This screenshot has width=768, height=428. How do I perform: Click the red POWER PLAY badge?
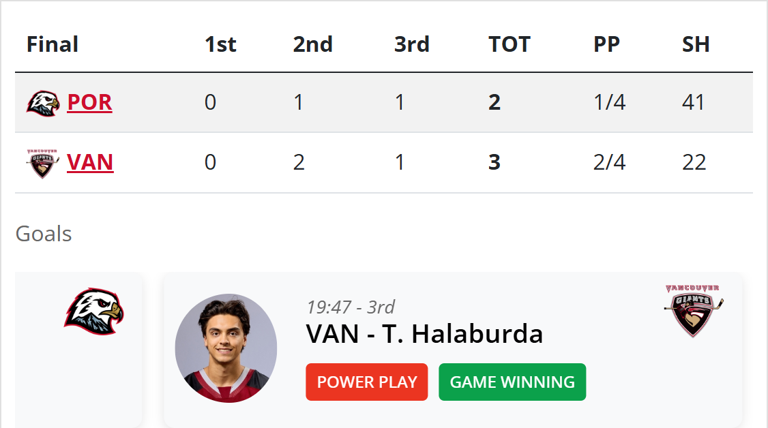367,382
